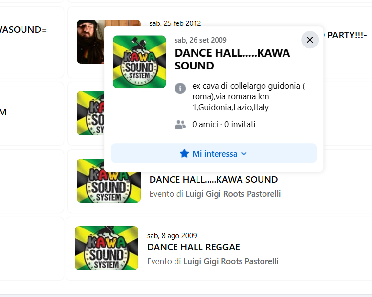Image resolution: width=372 pixels, height=297 pixels.
Task: Open Luigi Gigi Roots Pastorelli under DANCE HALL.....KAWA SOUND
Action: click(x=233, y=194)
